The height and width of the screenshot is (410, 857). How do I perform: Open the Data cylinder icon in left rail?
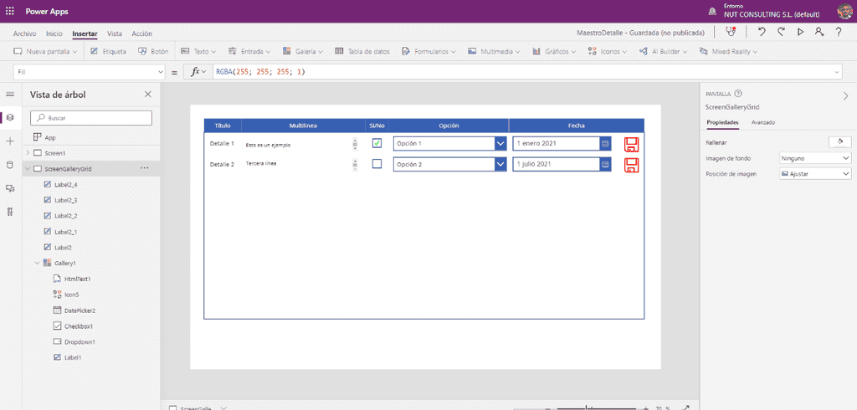click(10, 165)
